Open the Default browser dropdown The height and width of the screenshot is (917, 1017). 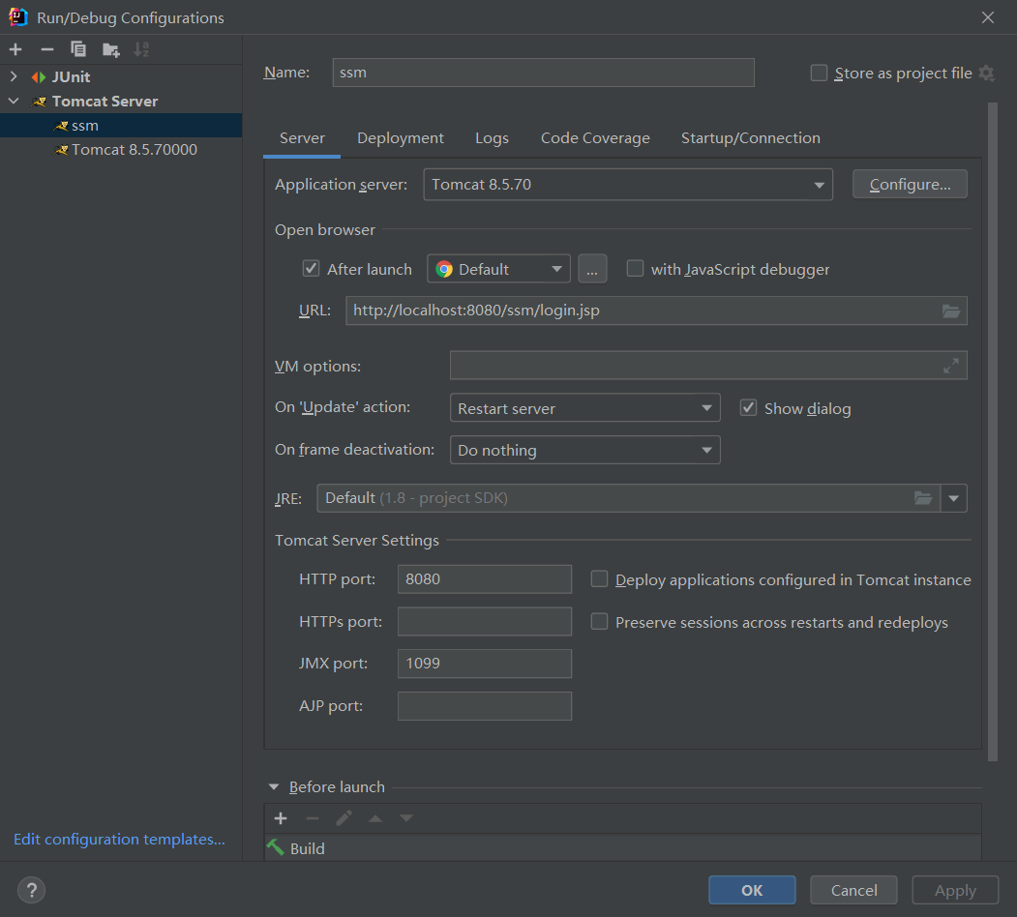498,269
